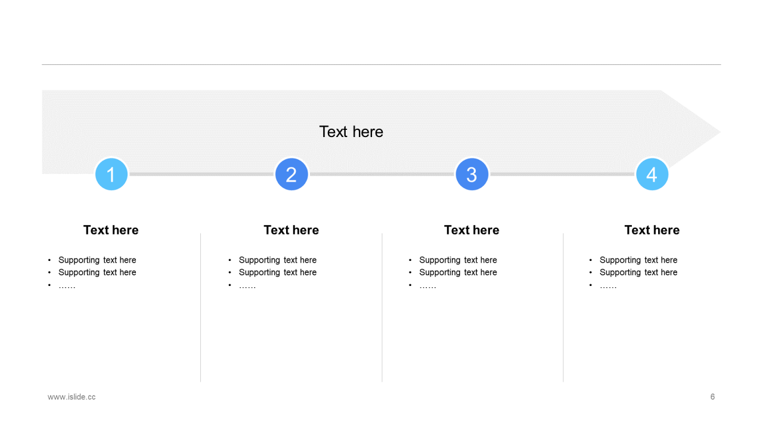Click the slide number 6 in footer
The height and width of the screenshot is (429, 763).
coord(712,397)
